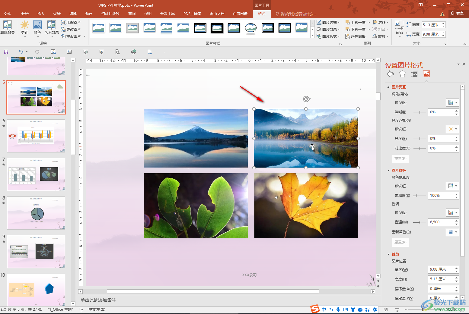Adjust the Sharpness (清晰度) slider
The image size is (469, 314).
[x=420, y=112]
